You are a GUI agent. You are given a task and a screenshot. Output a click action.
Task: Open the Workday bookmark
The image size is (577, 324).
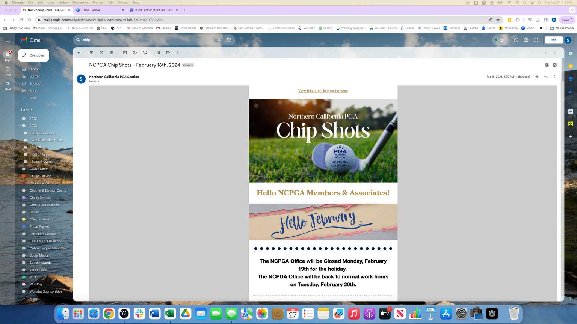(x=307, y=28)
